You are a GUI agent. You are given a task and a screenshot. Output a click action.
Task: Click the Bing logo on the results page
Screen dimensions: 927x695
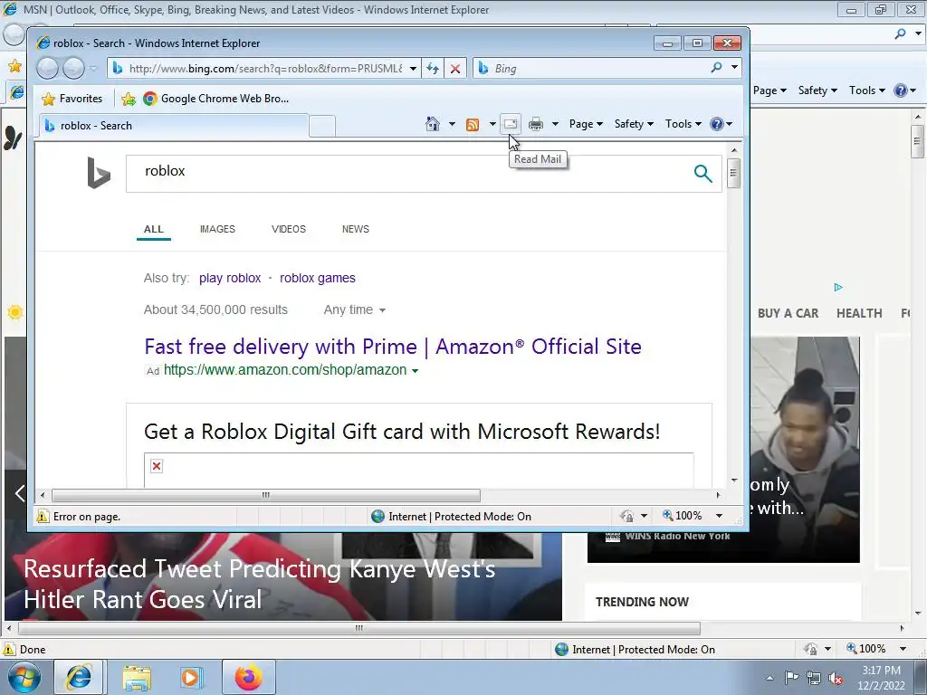(99, 173)
